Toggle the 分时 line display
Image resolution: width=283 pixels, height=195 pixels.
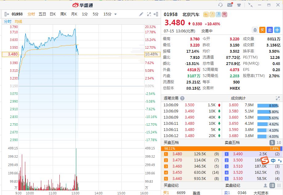coord(8,22)
